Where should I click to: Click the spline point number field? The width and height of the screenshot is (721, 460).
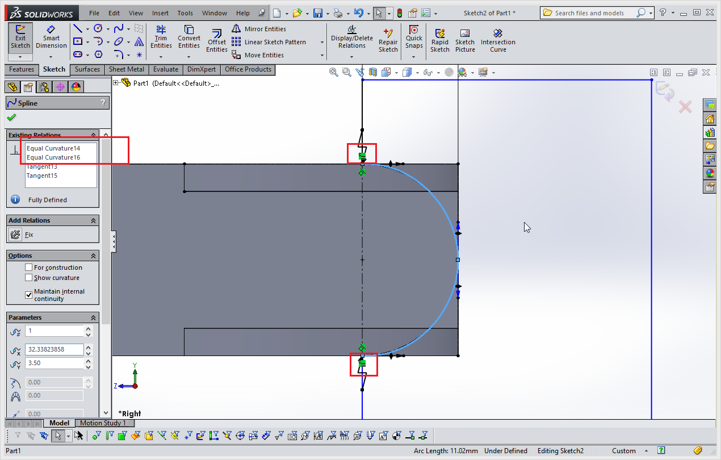(x=54, y=331)
